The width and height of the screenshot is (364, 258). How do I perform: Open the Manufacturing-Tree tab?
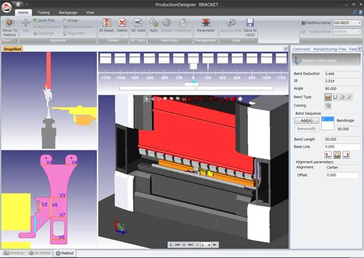(329, 49)
